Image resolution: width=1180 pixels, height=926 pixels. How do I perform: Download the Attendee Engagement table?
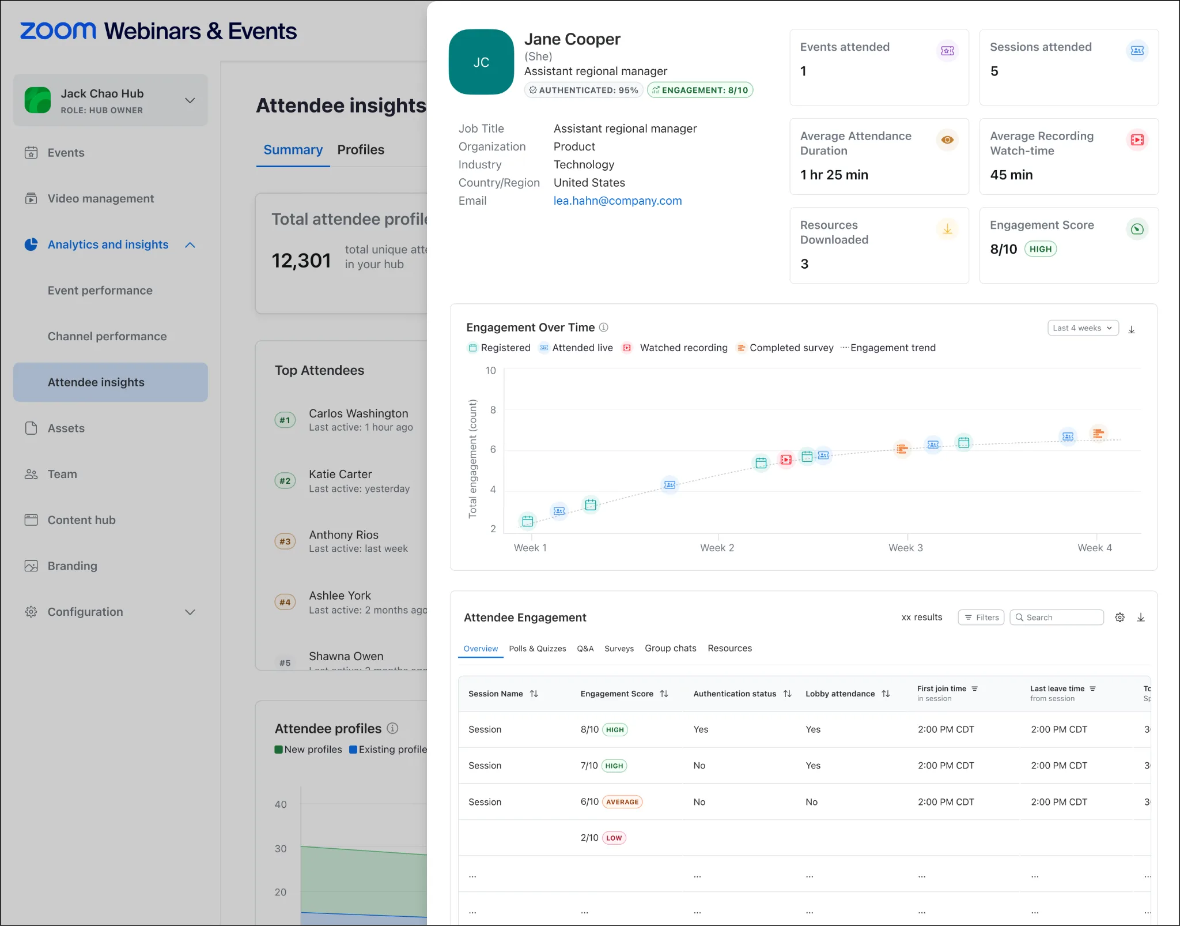(x=1141, y=618)
